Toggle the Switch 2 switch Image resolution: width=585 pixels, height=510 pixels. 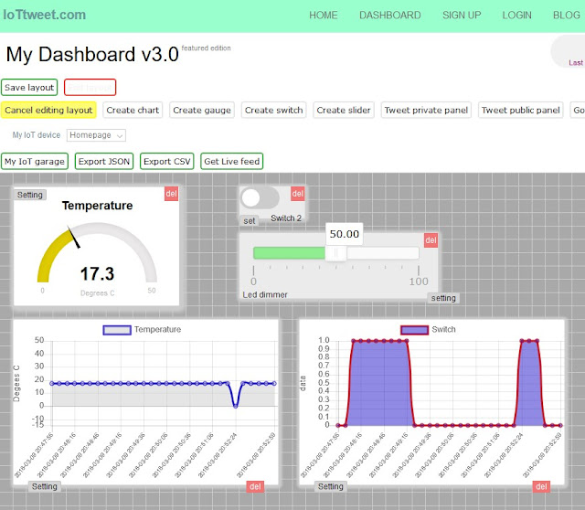coord(260,198)
